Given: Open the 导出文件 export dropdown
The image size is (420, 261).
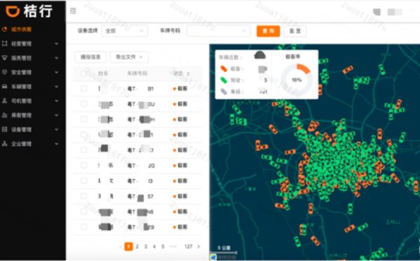Looking at the screenshot, I should (129, 57).
